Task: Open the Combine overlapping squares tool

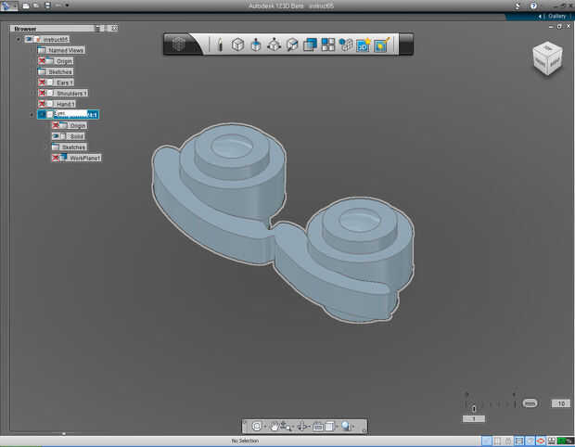Action: tap(310, 45)
